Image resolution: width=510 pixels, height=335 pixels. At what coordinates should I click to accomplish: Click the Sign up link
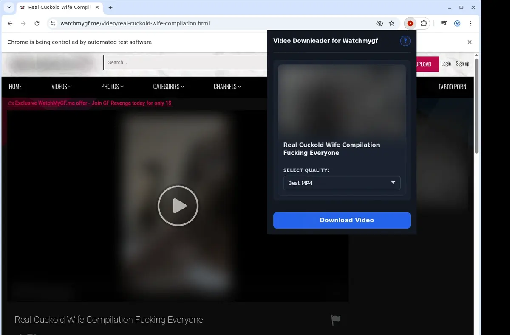[x=462, y=64]
